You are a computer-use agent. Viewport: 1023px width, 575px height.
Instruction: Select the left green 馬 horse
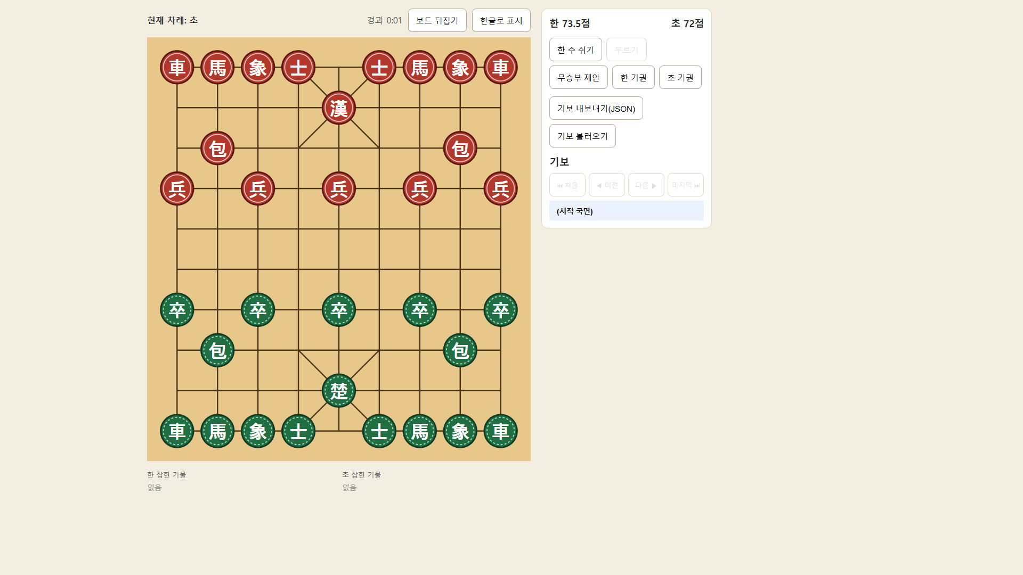pos(217,431)
